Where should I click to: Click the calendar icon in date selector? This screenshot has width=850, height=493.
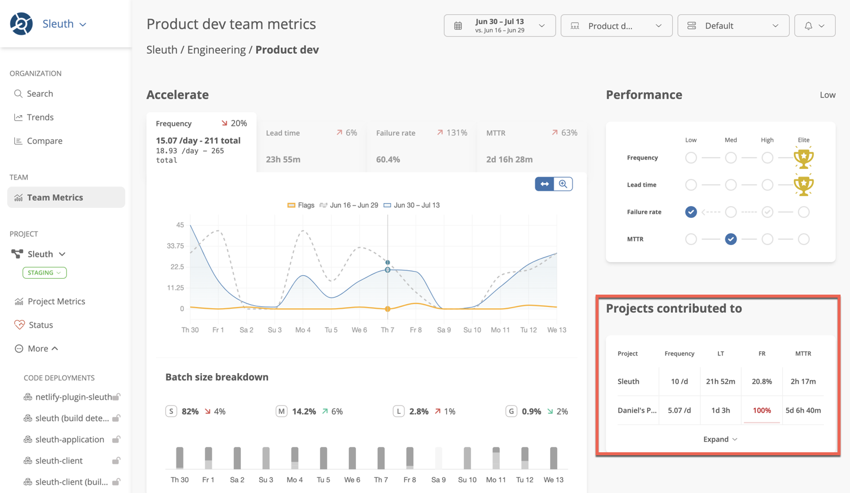458,26
